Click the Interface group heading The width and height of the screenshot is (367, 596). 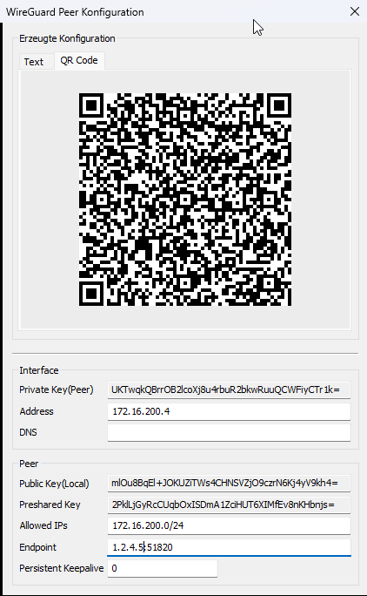(x=39, y=370)
